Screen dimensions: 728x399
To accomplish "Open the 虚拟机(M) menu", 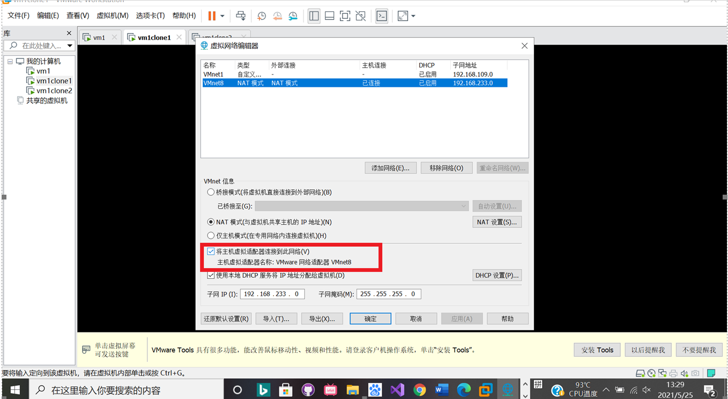I will point(112,16).
